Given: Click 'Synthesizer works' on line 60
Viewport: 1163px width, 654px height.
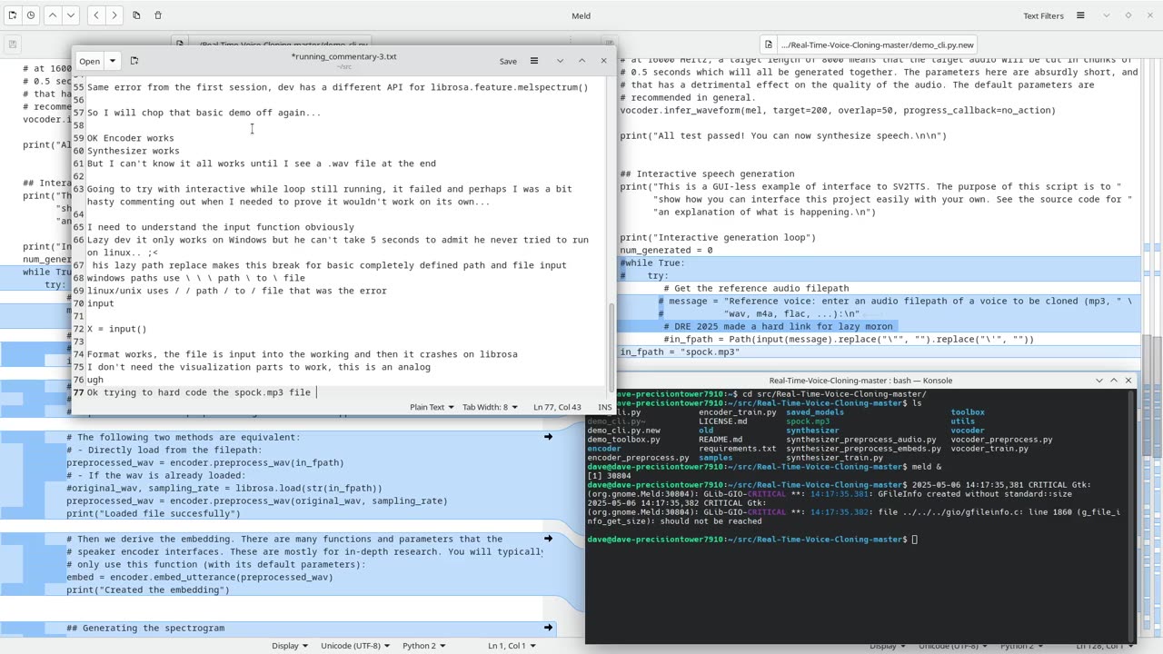Looking at the screenshot, I should 133,151.
